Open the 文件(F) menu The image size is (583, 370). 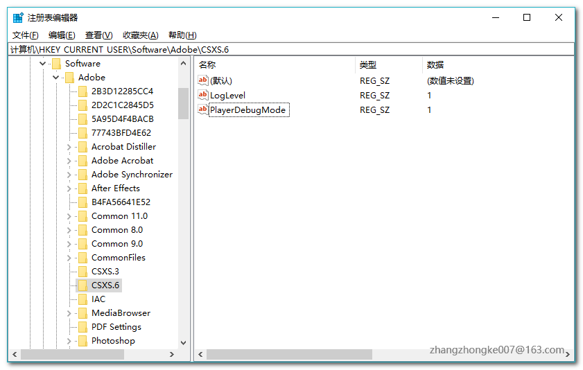tap(25, 35)
